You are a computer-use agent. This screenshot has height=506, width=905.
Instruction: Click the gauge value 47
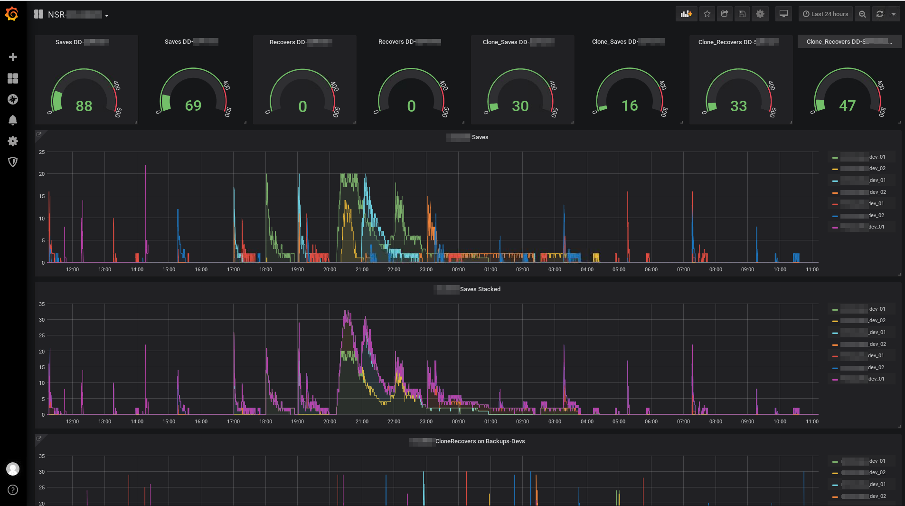click(x=848, y=105)
